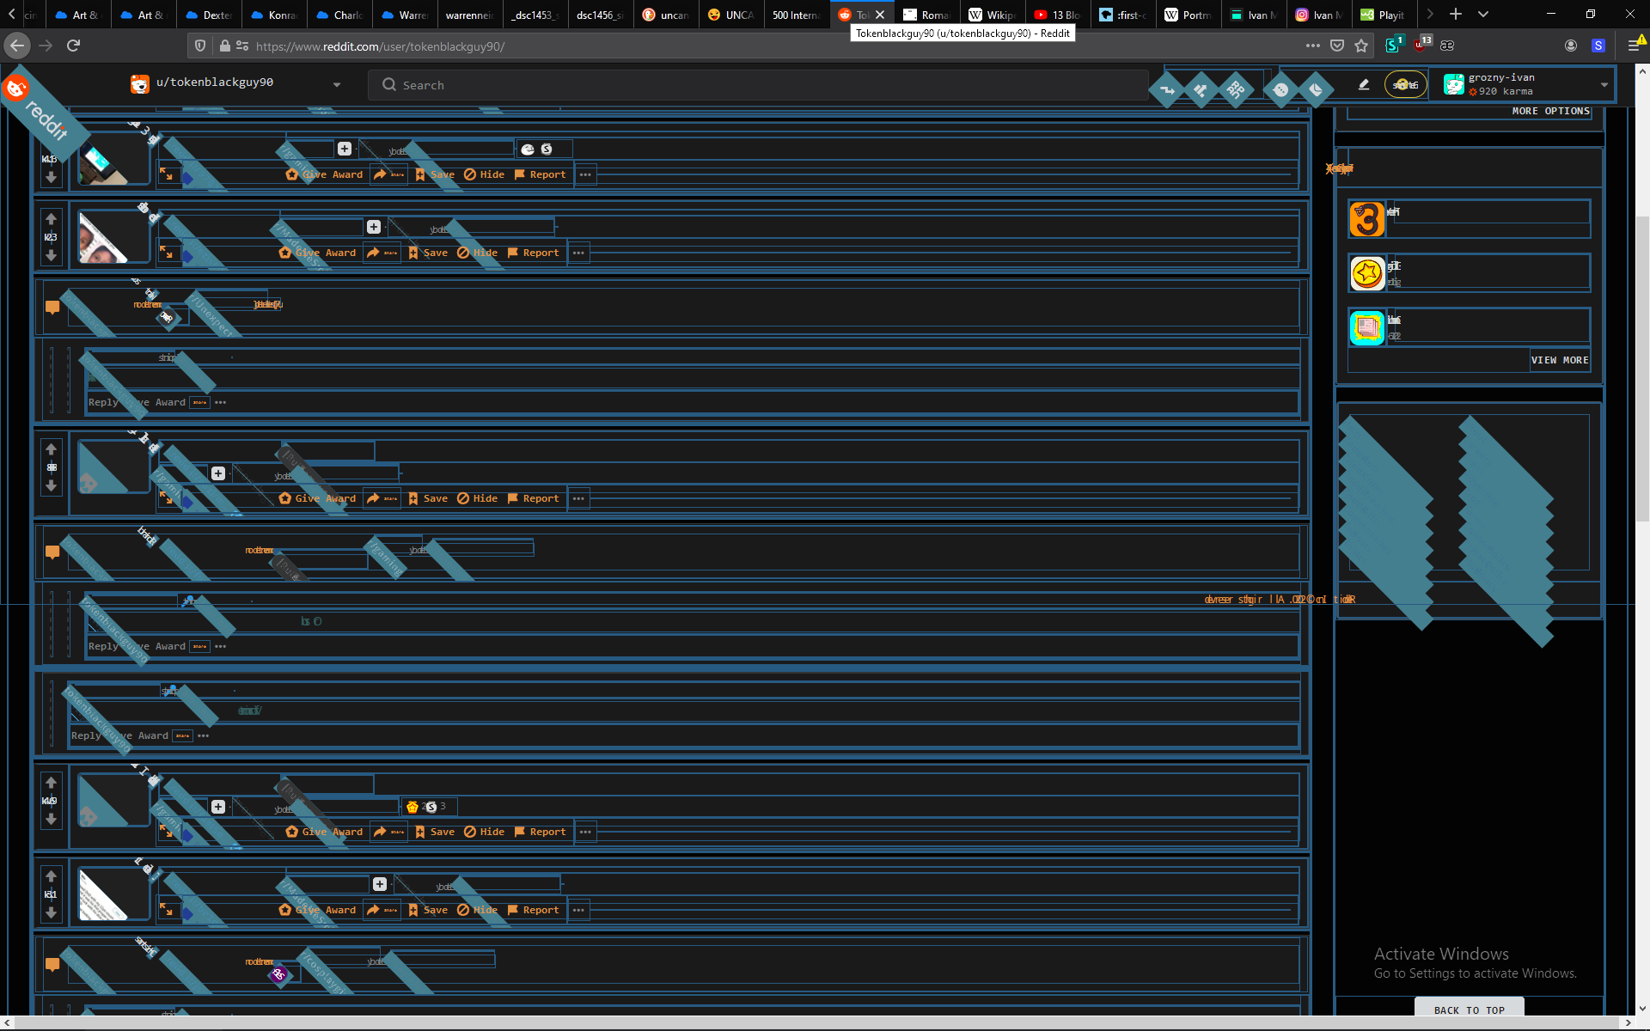Click the pencil create post icon
Image resolution: width=1650 pixels, height=1031 pixels.
tap(1363, 84)
